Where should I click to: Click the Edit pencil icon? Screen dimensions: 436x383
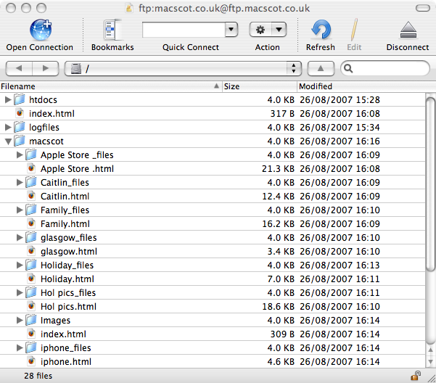(x=354, y=30)
